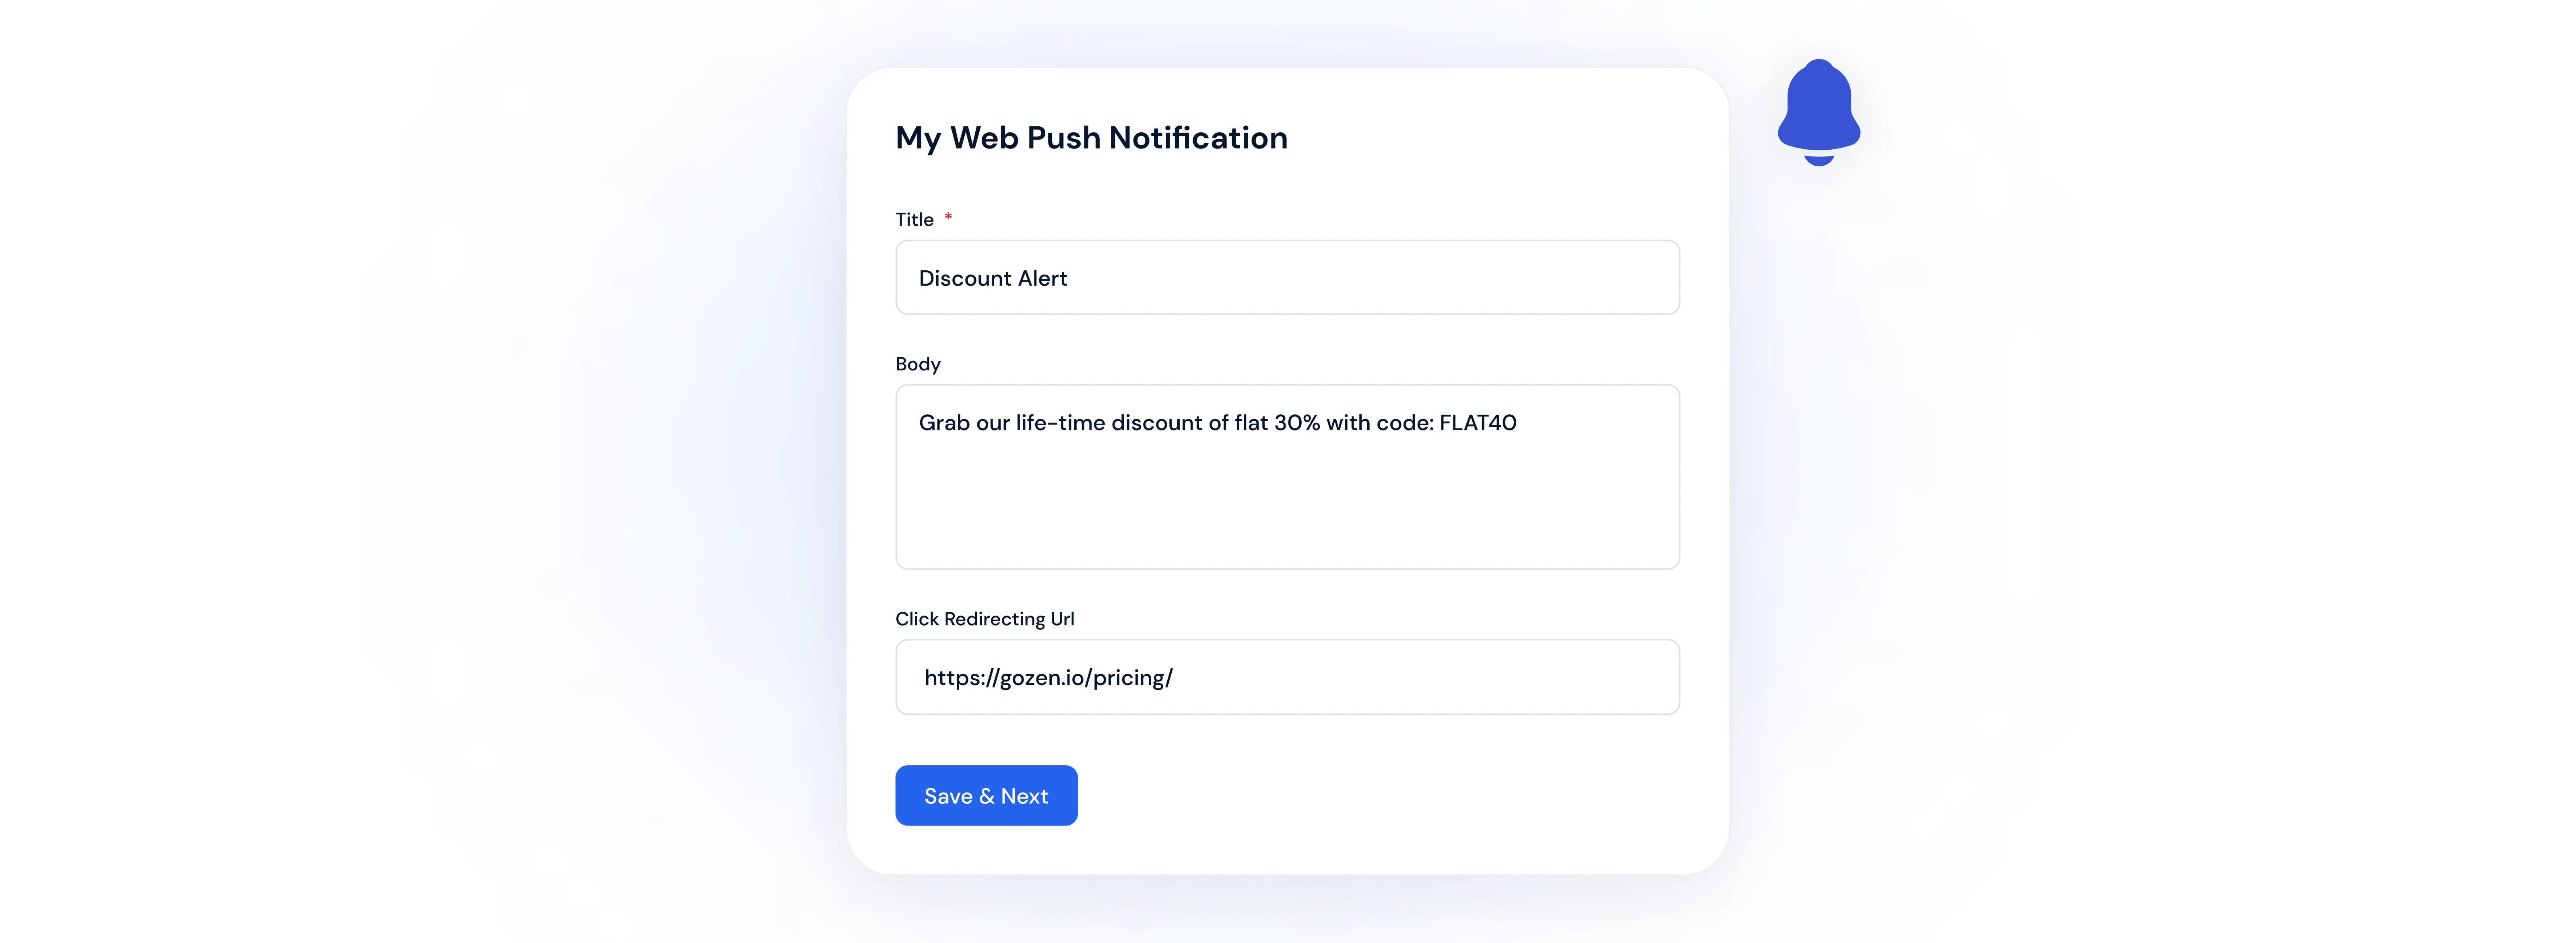Select the text 'Discount Alert'
Image resolution: width=2576 pixels, height=943 pixels.
pos(993,278)
